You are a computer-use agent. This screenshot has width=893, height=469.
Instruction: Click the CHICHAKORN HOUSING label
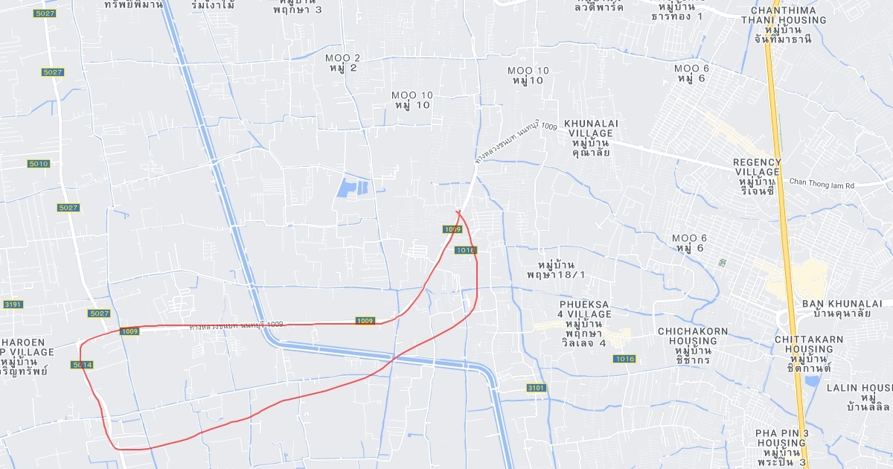pyautogui.click(x=688, y=346)
